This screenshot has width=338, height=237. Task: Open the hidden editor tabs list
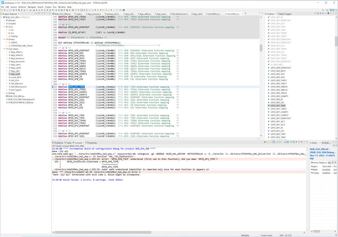coord(245,14)
